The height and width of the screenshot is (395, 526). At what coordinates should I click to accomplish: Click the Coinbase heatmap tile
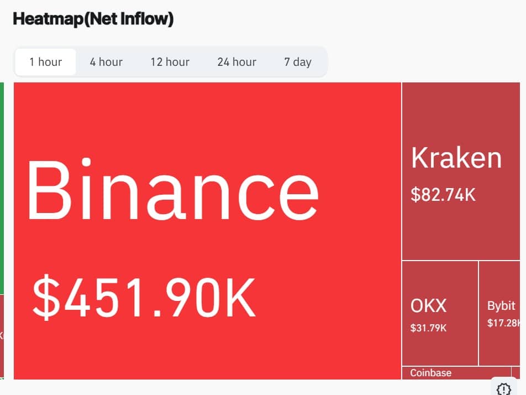point(431,373)
